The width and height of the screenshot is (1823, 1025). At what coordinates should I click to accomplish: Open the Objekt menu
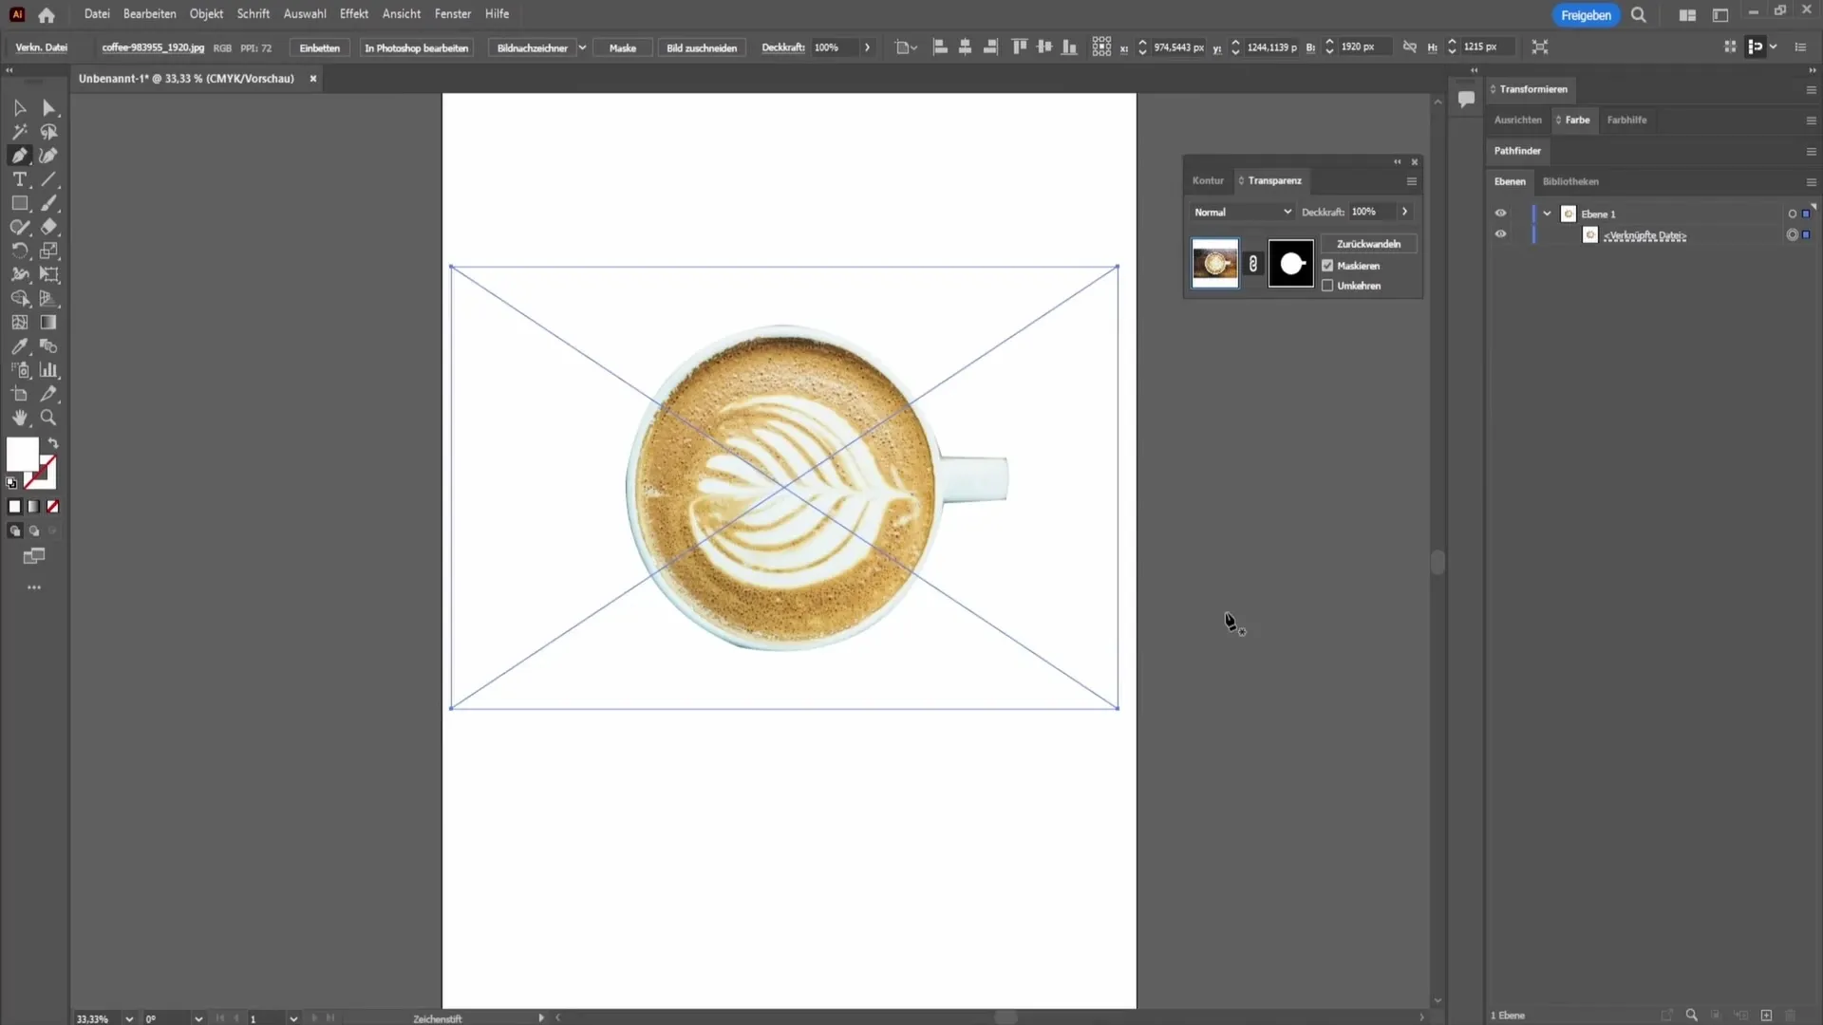pyautogui.click(x=206, y=14)
